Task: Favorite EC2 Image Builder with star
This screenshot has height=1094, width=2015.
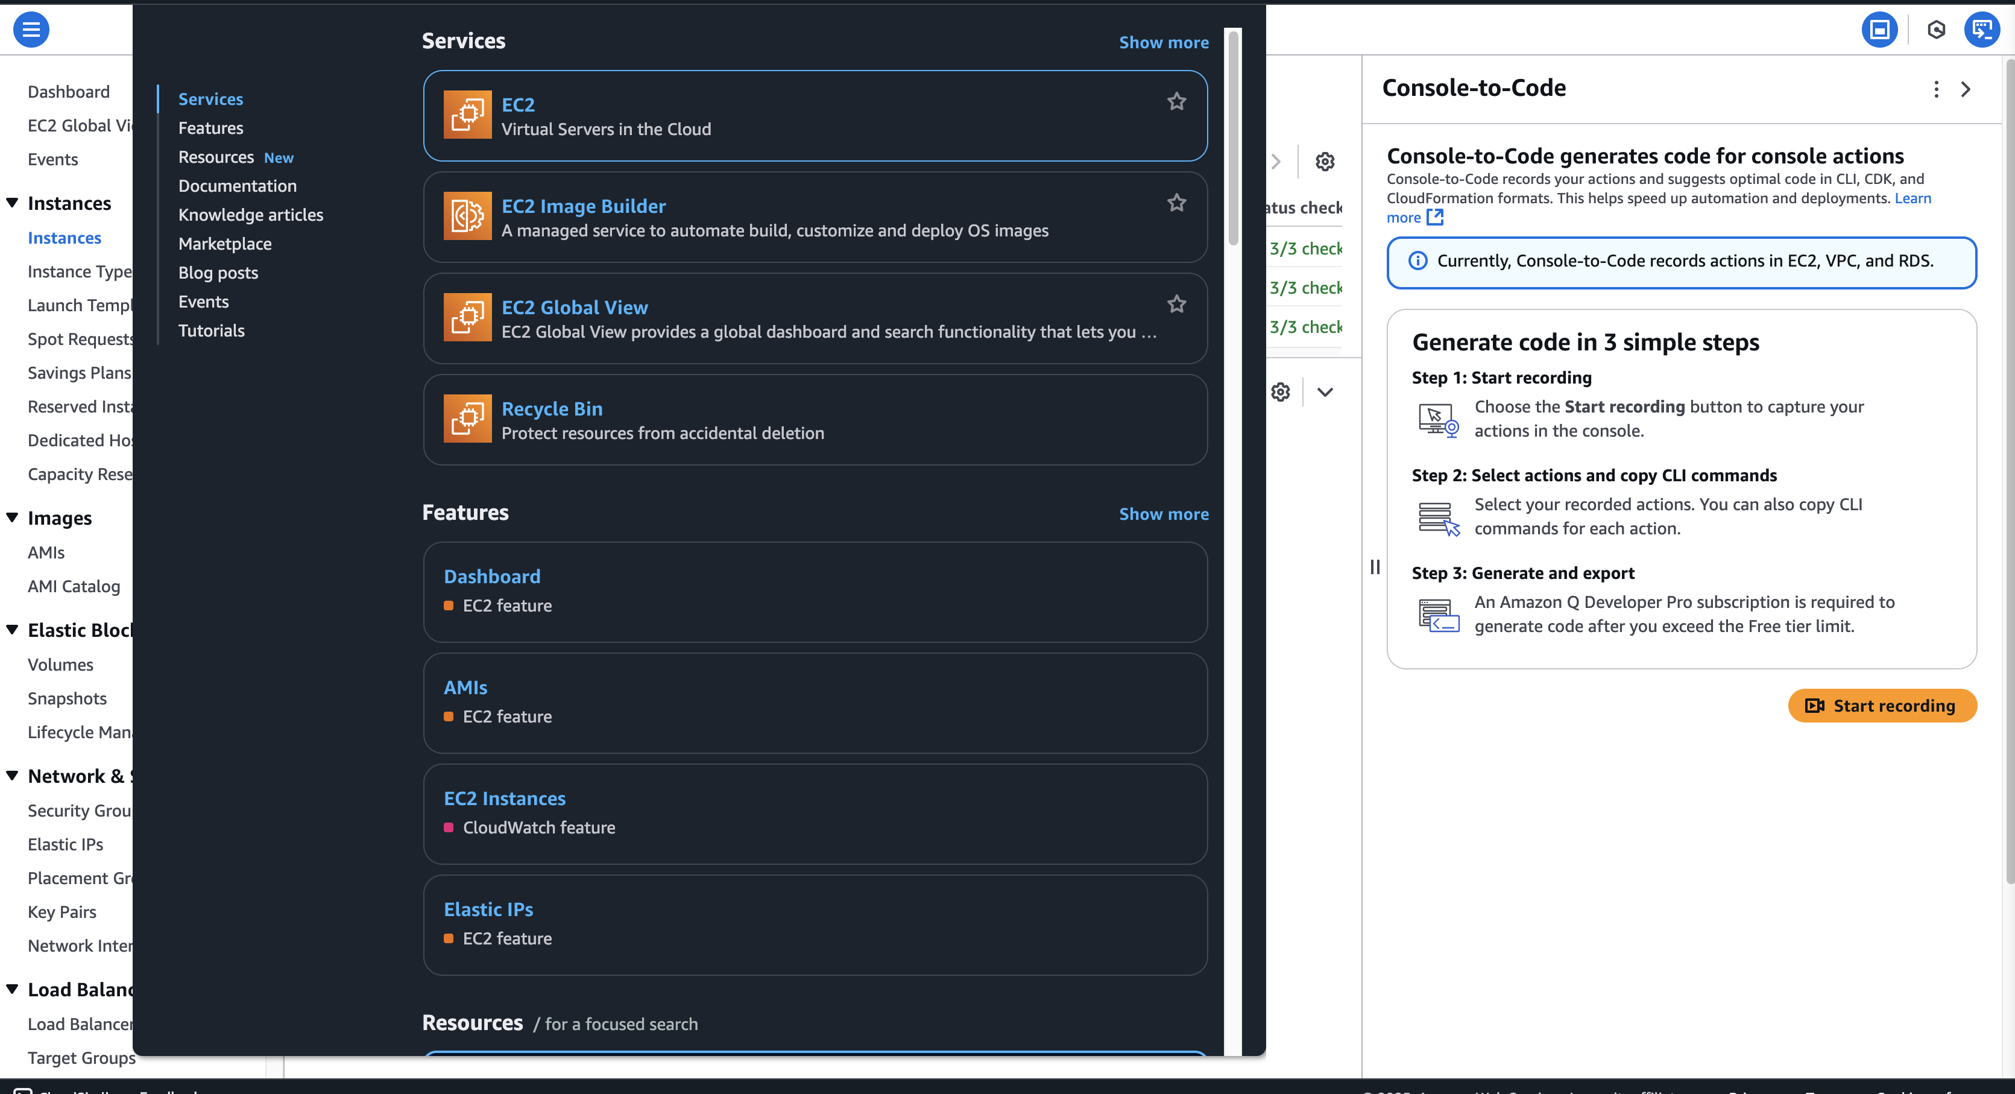Action: click(1176, 203)
